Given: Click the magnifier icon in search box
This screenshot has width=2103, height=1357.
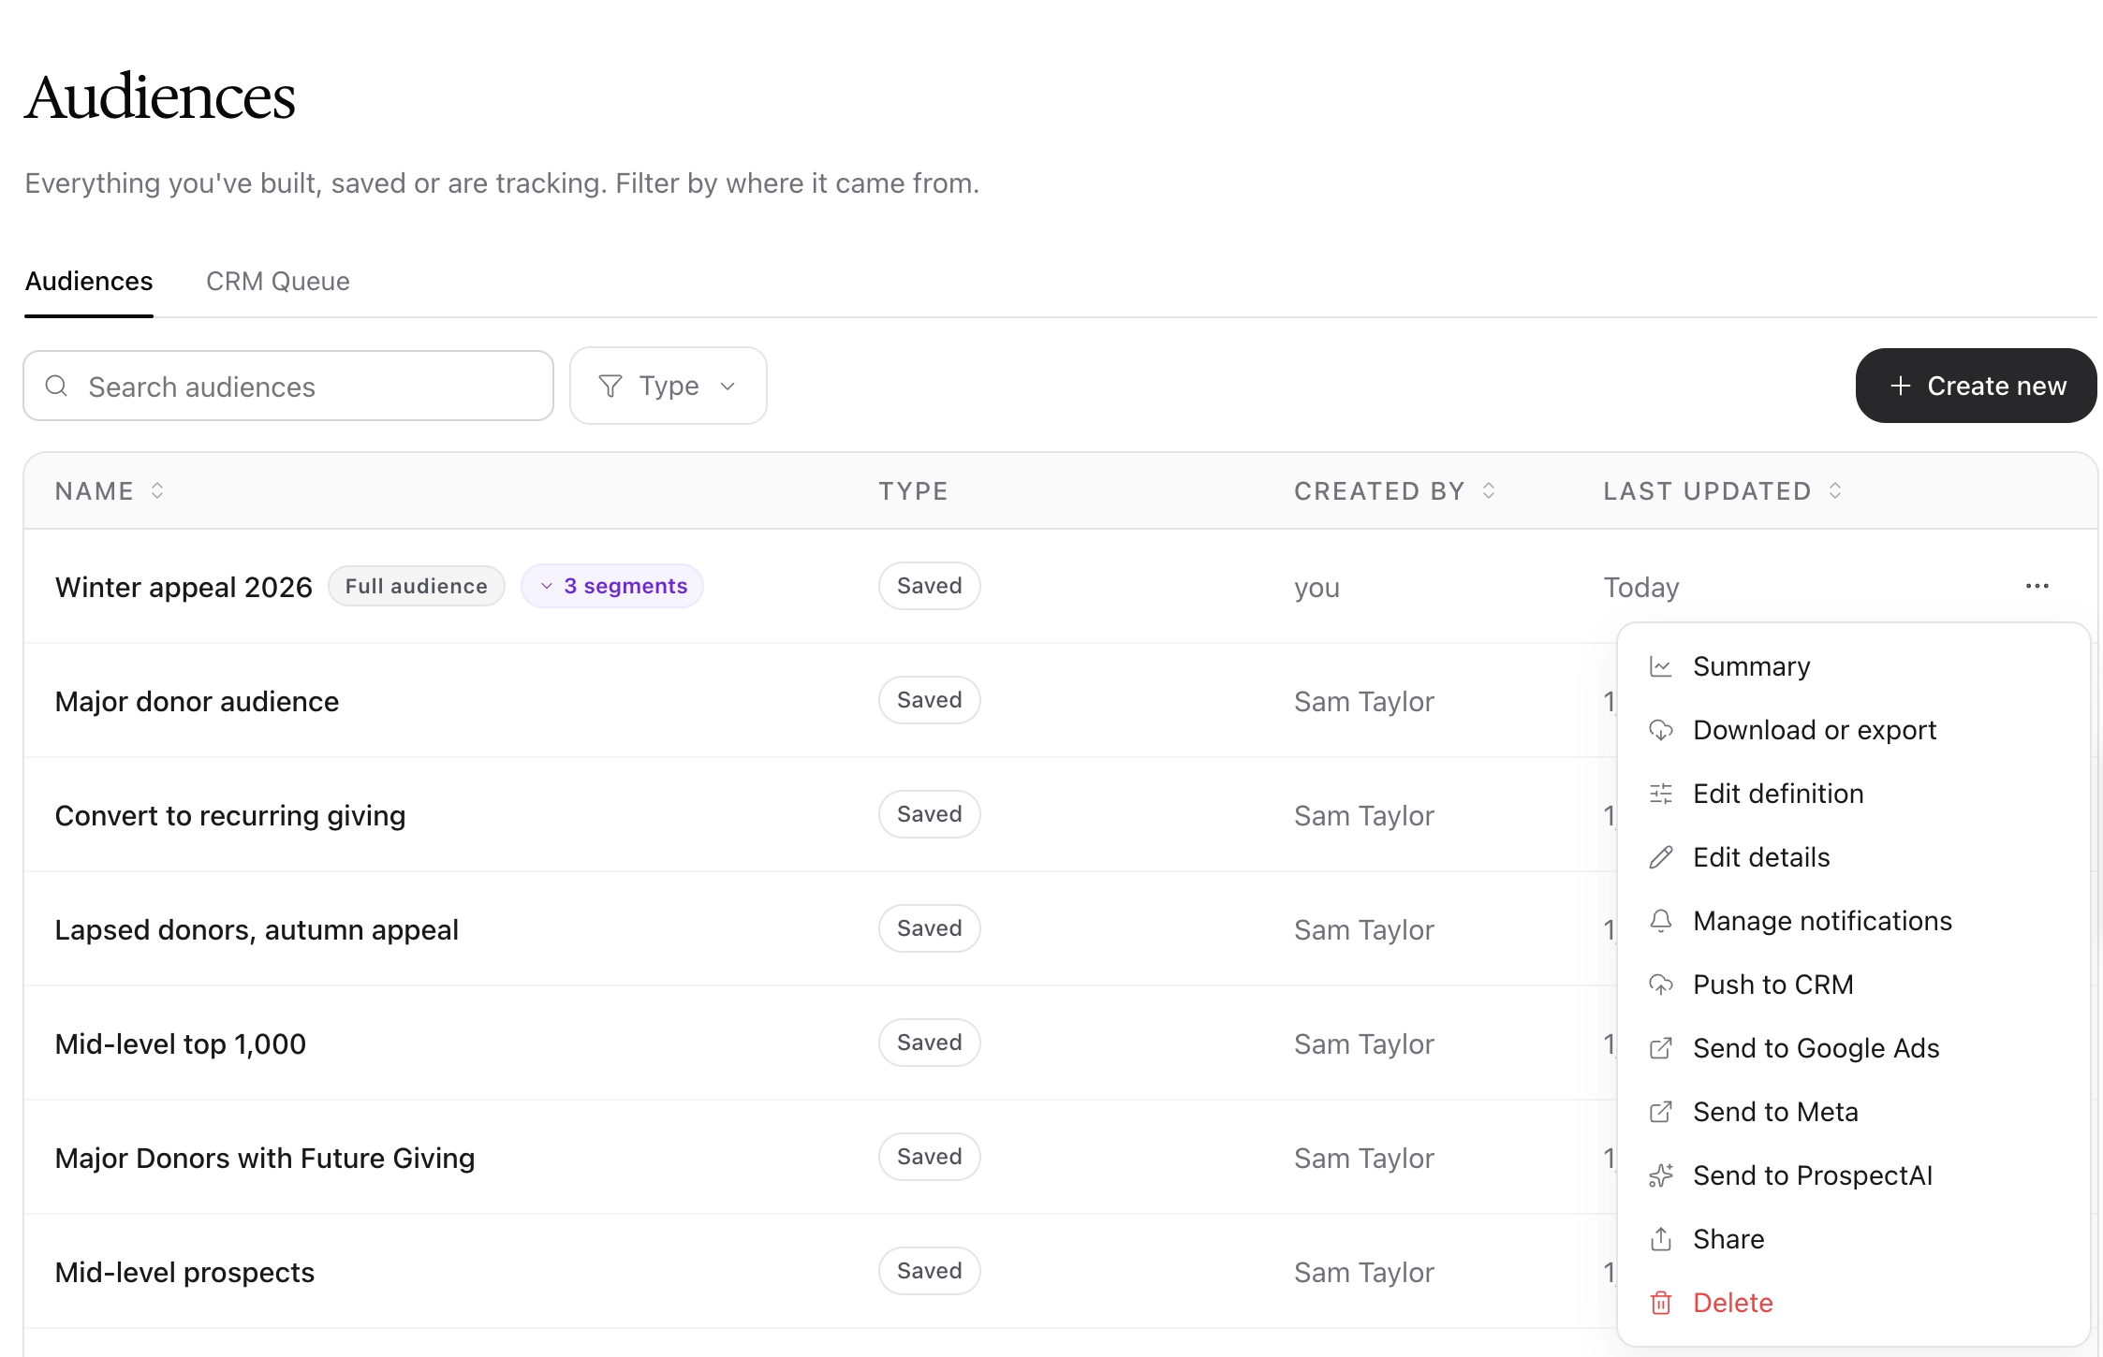Looking at the screenshot, I should pyautogui.click(x=57, y=386).
